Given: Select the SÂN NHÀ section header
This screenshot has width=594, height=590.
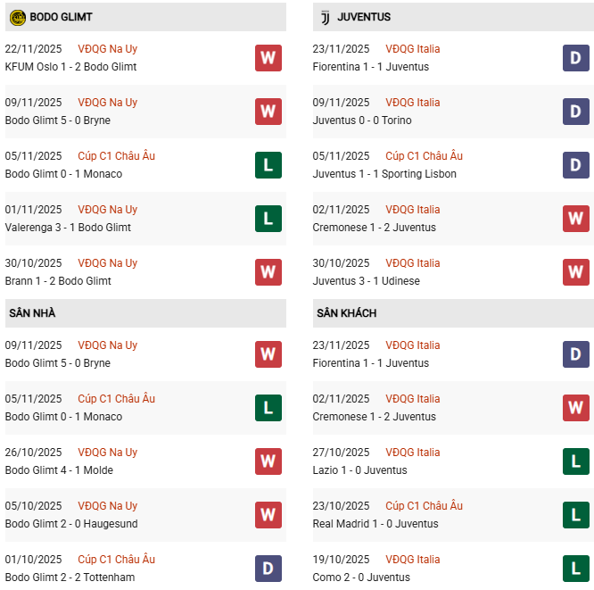Looking at the screenshot, I should click(32, 313).
